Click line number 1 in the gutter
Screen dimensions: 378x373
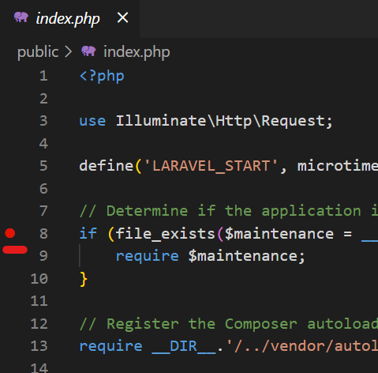tap(43, 76)
